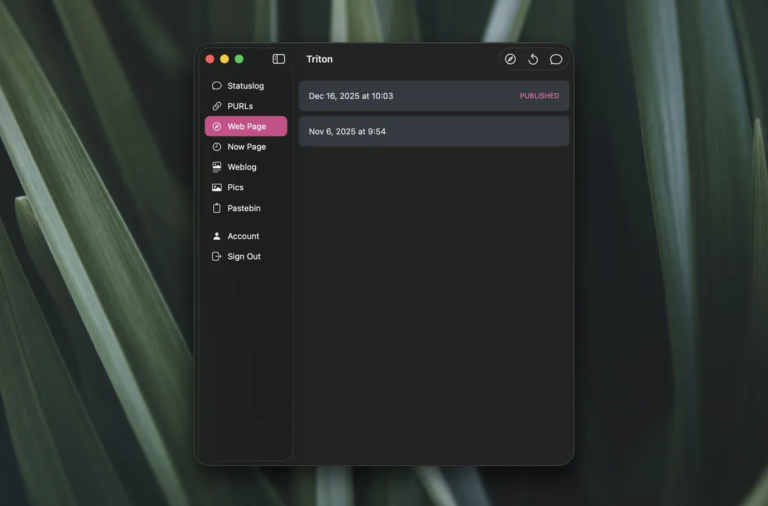The height and width of the screenshot is (506, 768).
Task: Click the Weblog photo icon
Action: (x=217, y=167)
